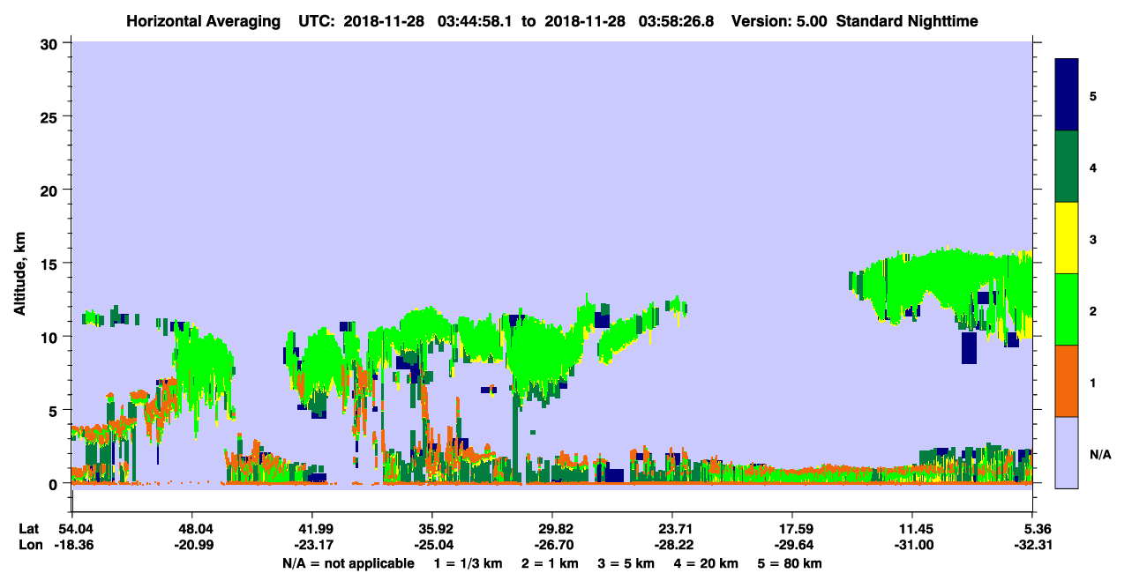Click the 20 km altitude tick label

(51, 190)
